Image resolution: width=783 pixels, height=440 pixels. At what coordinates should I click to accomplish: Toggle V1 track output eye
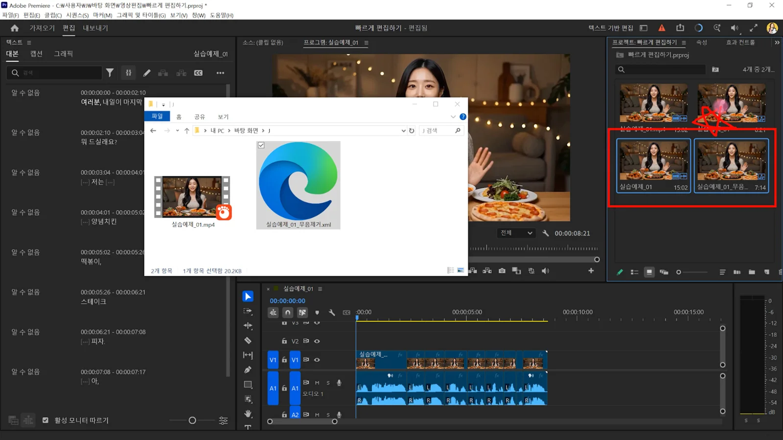(317, 360)
